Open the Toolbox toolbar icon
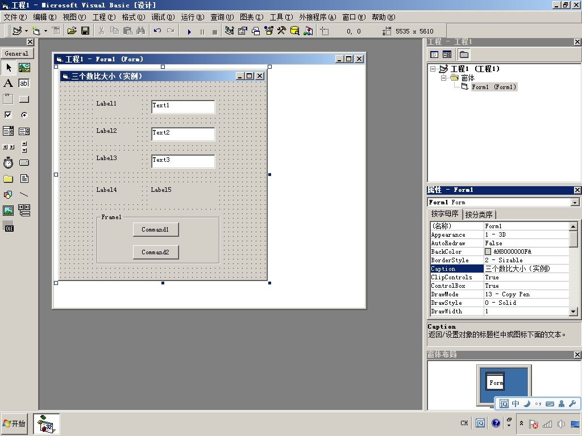This screenshot has height=436, width=582. click(x=282, y=31)
